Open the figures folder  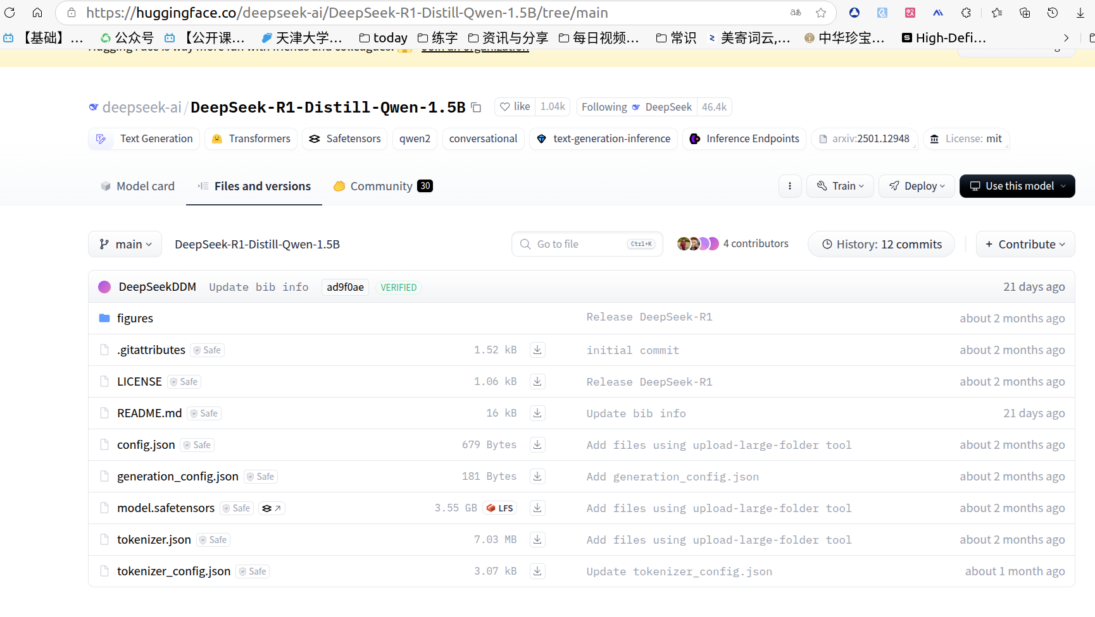135,318
